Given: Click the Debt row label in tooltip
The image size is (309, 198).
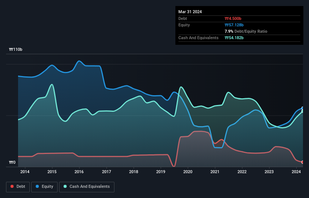Looking at the screenshot, I should tap(183, 18).
